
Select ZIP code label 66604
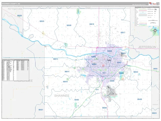(94, 64)
